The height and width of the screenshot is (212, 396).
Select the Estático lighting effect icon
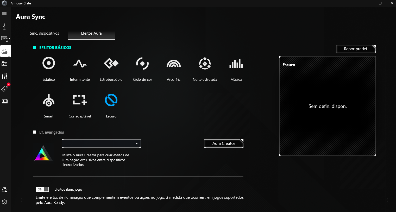(x=49, y=63)
